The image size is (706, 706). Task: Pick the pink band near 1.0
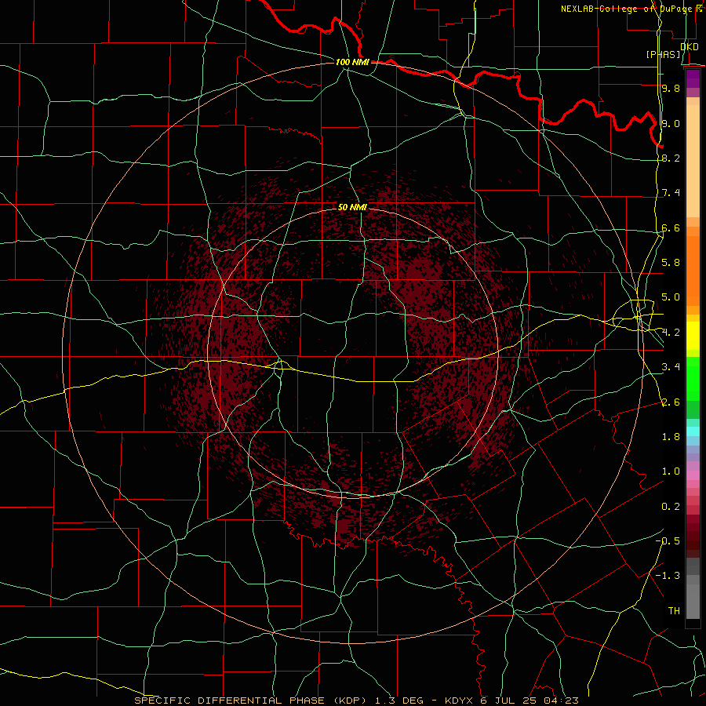click(x=693, y=475)
